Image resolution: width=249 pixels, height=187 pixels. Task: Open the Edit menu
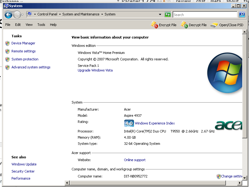[18, 25]
